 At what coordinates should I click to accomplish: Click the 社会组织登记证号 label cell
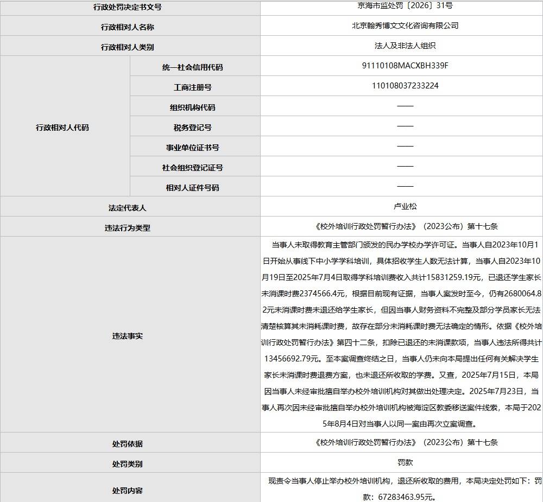[x=192, y=168]
